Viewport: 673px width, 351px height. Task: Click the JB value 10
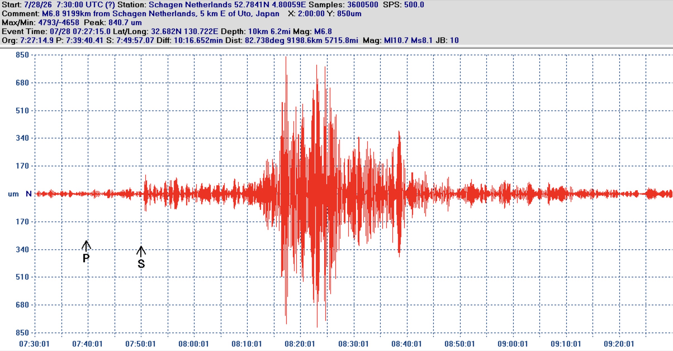click(454, 40)
